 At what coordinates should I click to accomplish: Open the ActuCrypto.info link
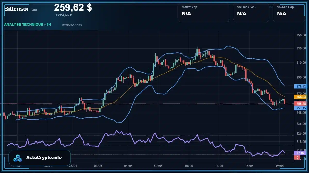pyautogui.click(x=44, y=158)
